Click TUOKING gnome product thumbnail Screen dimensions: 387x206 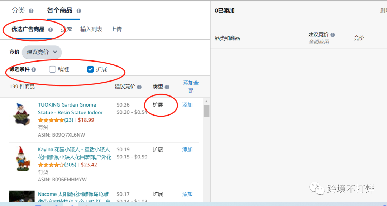click(21, 113)
